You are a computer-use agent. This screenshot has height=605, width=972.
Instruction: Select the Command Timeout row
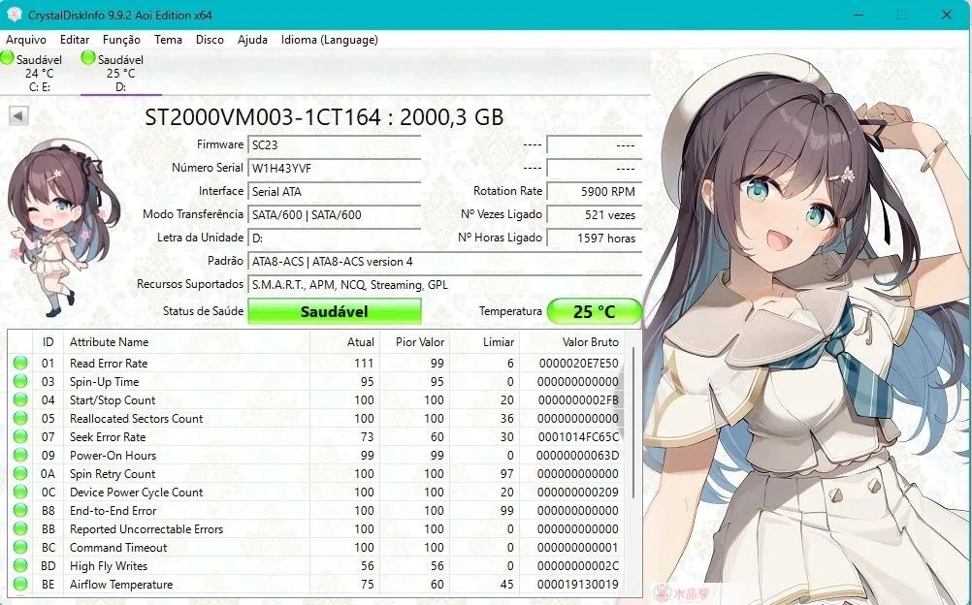pos(316,548)
